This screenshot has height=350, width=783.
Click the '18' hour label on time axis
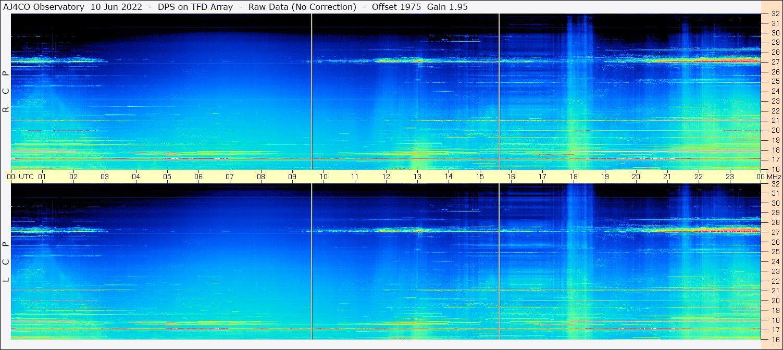pos(574,177)
